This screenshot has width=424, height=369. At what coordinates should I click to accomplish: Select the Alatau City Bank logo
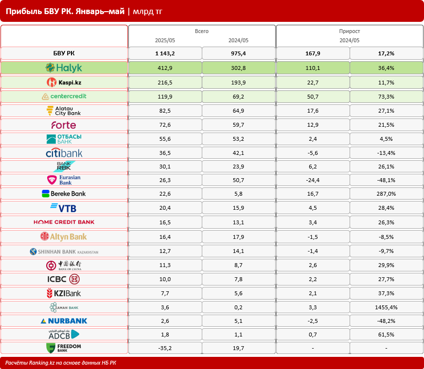[x=64, y=111]
